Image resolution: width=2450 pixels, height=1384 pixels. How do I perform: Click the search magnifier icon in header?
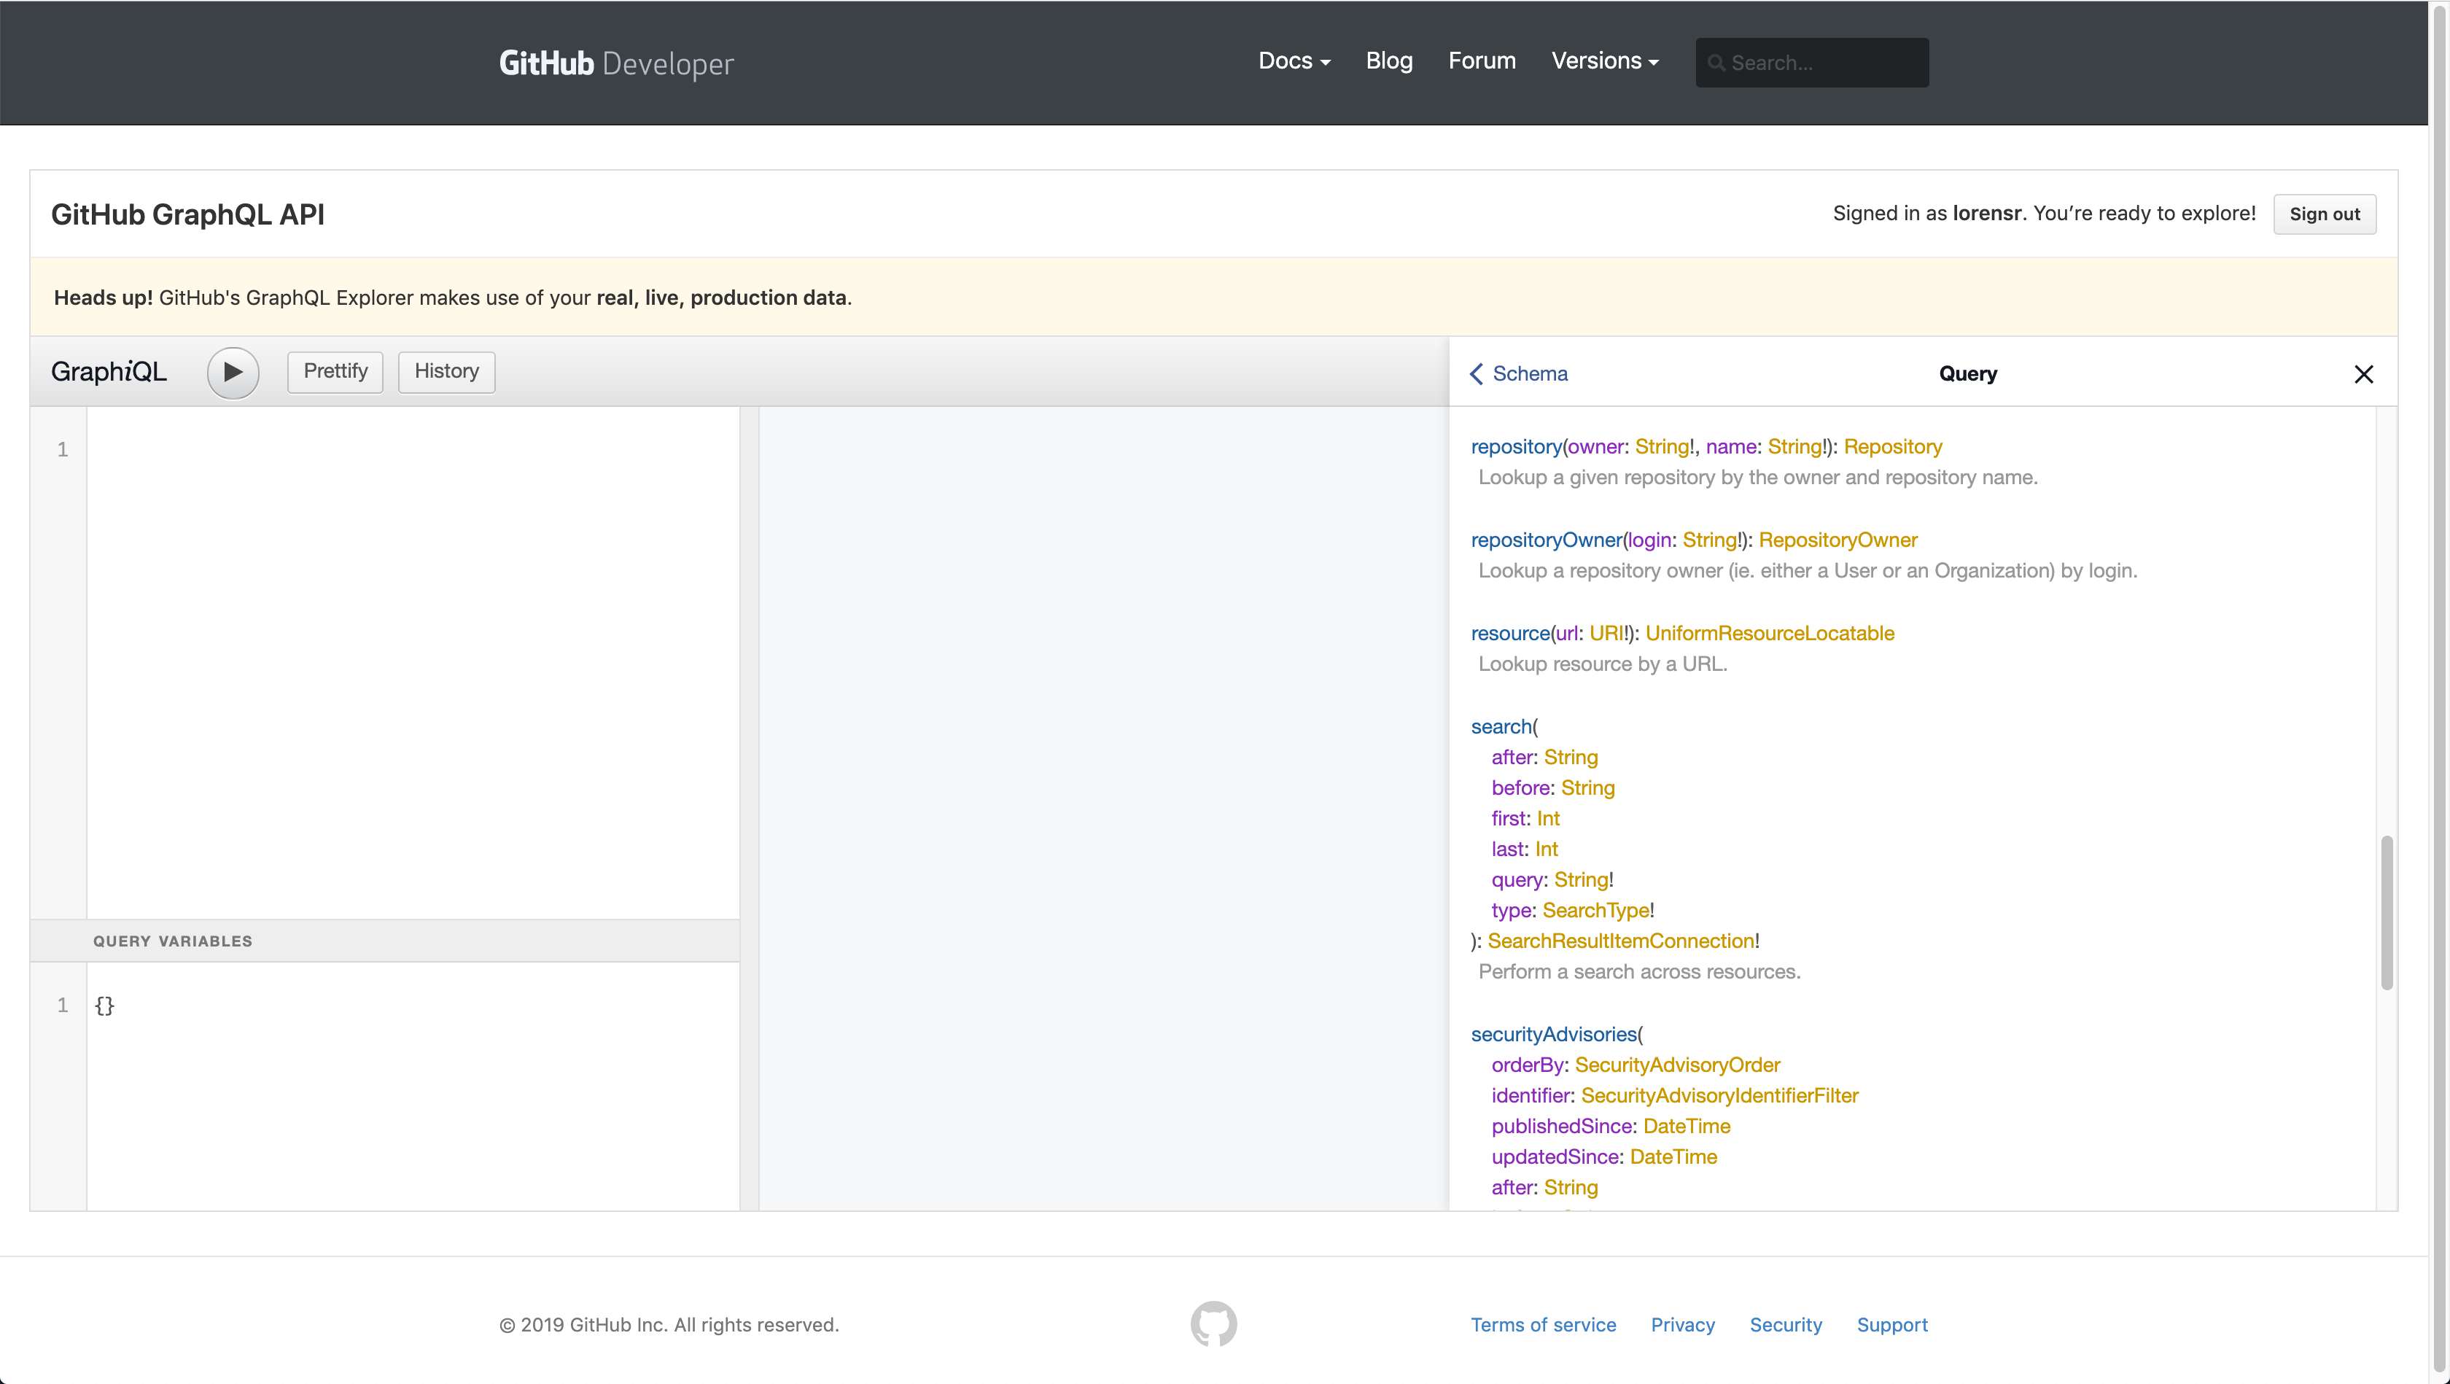[x=1716, y=63]
